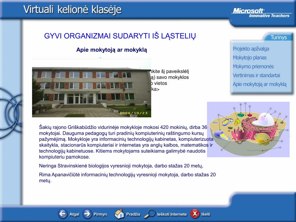
Task: Click the Turinys tab header
Action: pos(278,37)
